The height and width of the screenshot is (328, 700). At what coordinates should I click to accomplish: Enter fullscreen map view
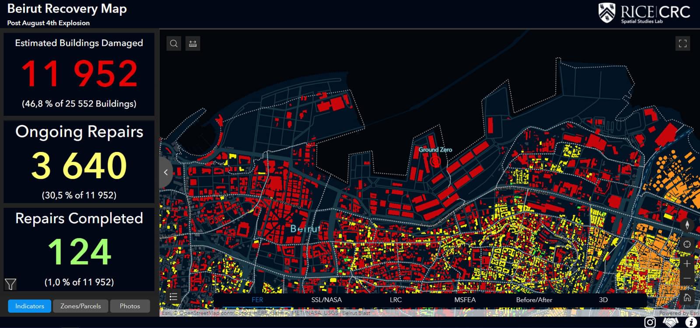coord(682,44)
